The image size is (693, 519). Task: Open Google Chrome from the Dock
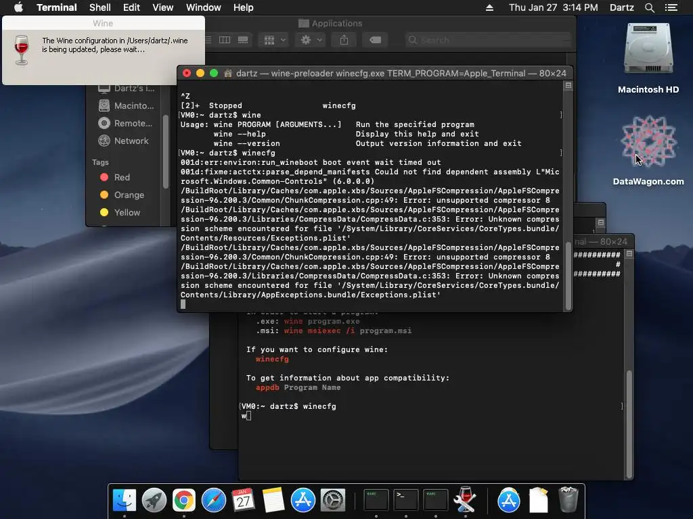(x=184, y=501)
